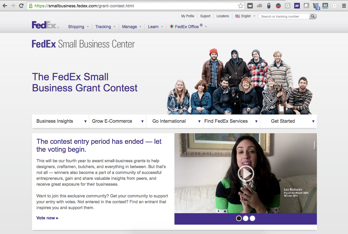Open the tree extension with badge 13
This screenshot has height=234, width=348.
tap(316, 6)
